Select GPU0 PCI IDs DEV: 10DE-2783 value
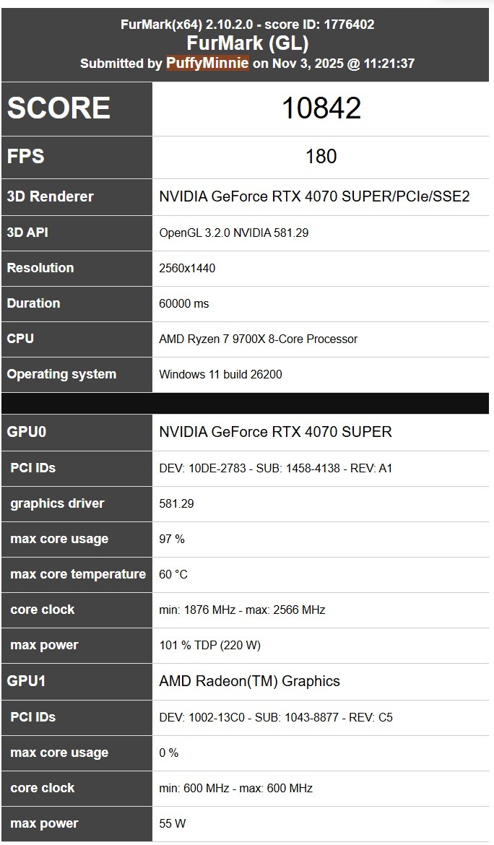Image resolution: width=494 pixels, height=845 pixels. [275, 468]
